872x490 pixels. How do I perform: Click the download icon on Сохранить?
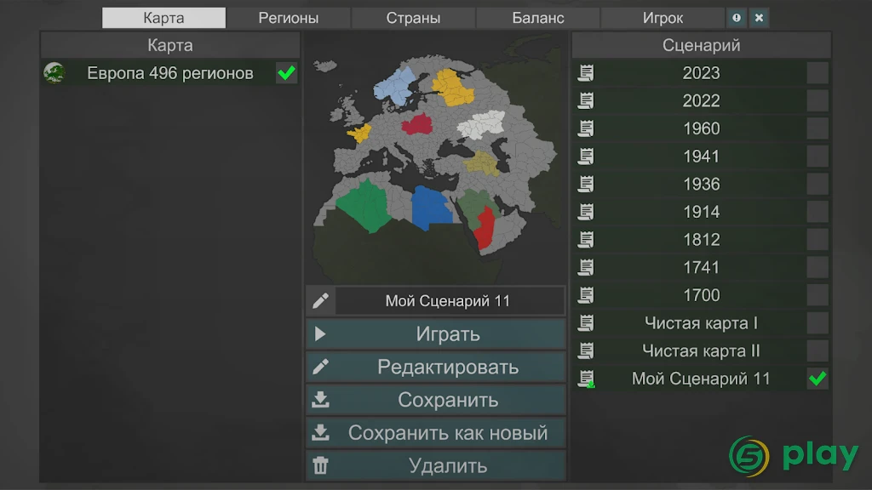click(x=320, y=400)
